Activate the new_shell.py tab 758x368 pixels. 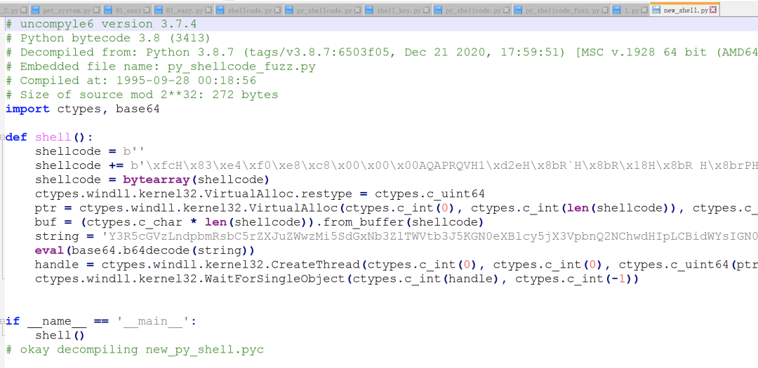point(685,10)
